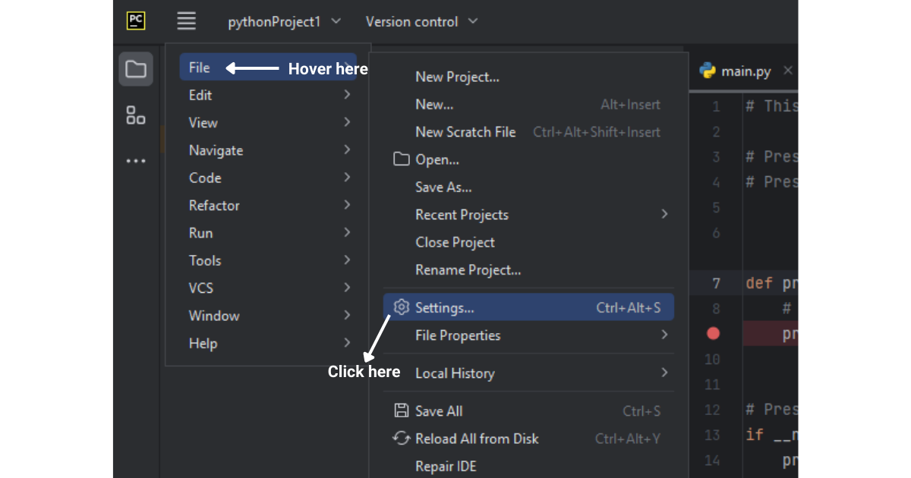The image size is (911, 478).
Task: Open the Help menu
Action: [268, 343]
